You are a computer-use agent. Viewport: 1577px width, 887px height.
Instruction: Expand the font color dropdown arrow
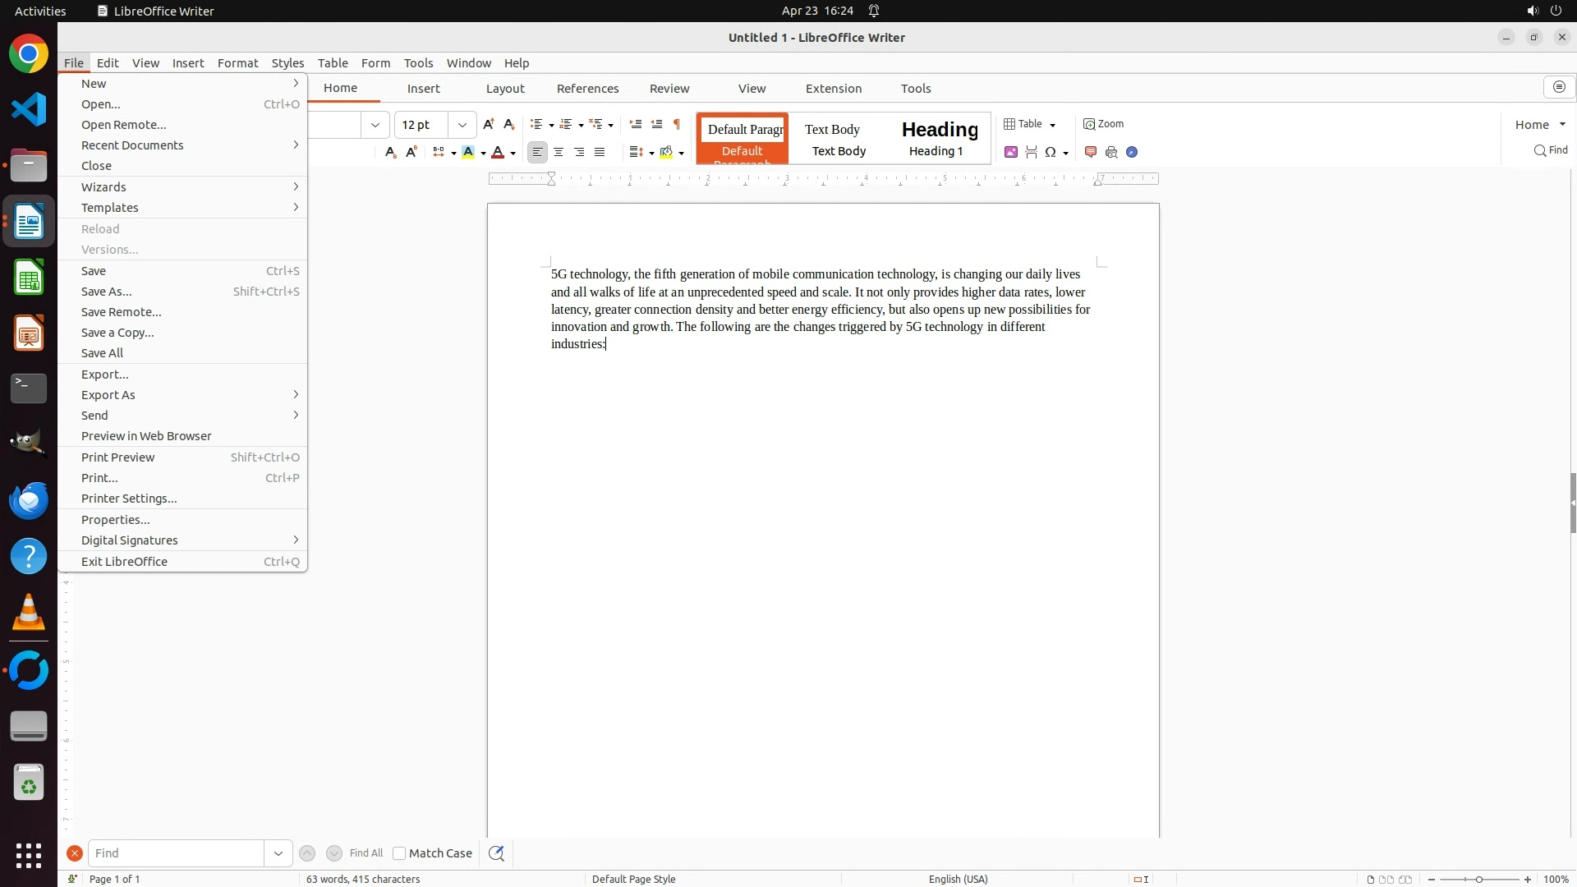(513, 153)
